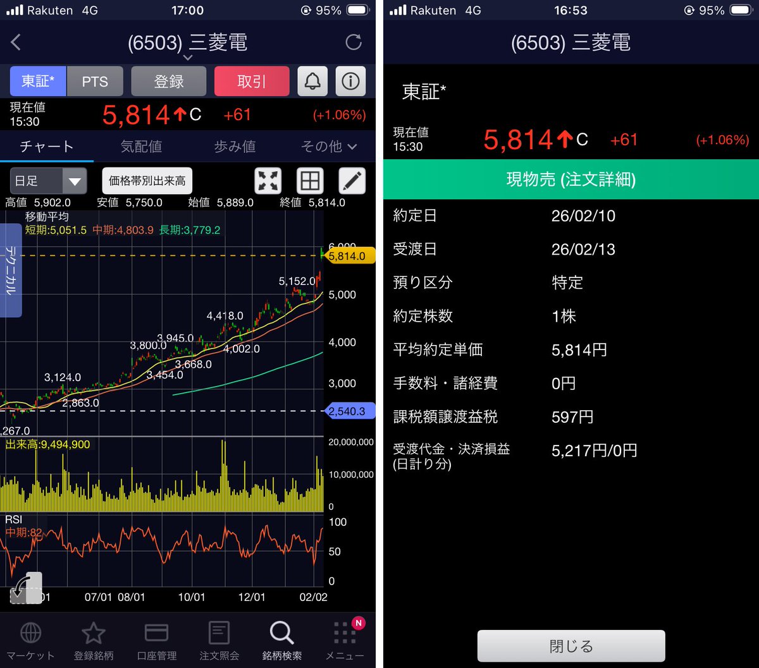The height and width of the screenshot is (668, 759).
Task: Tap the 3,124.0 chart price label
Action: (63, 377)
